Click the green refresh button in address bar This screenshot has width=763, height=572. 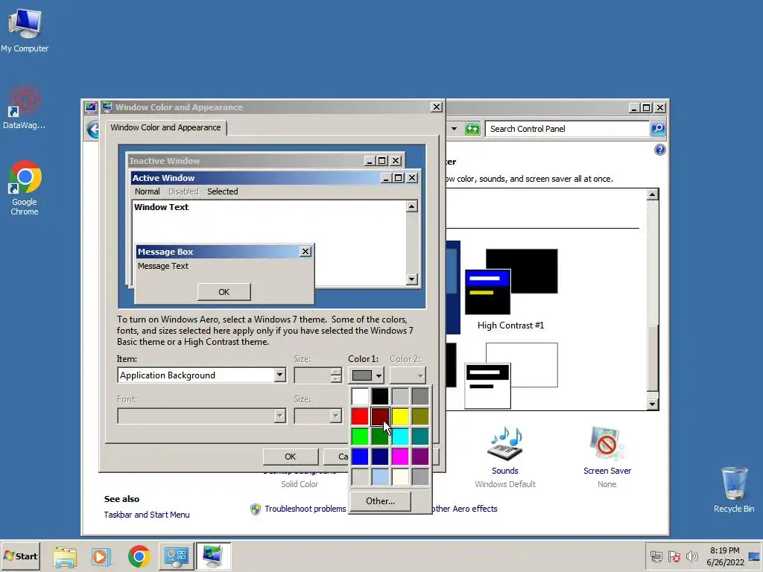pos(472,129)
